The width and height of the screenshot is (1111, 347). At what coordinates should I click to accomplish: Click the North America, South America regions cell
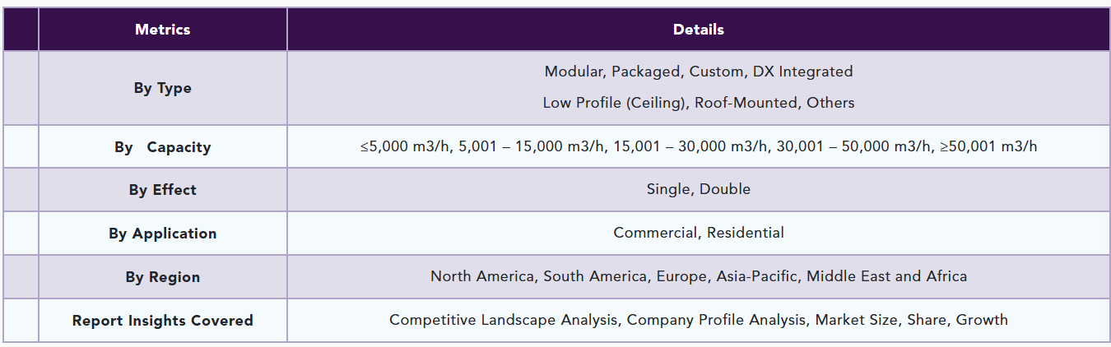[699, 277]
